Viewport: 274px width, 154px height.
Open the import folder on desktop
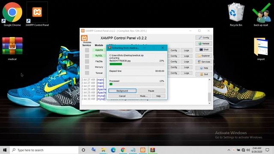(x=261, y=49)
